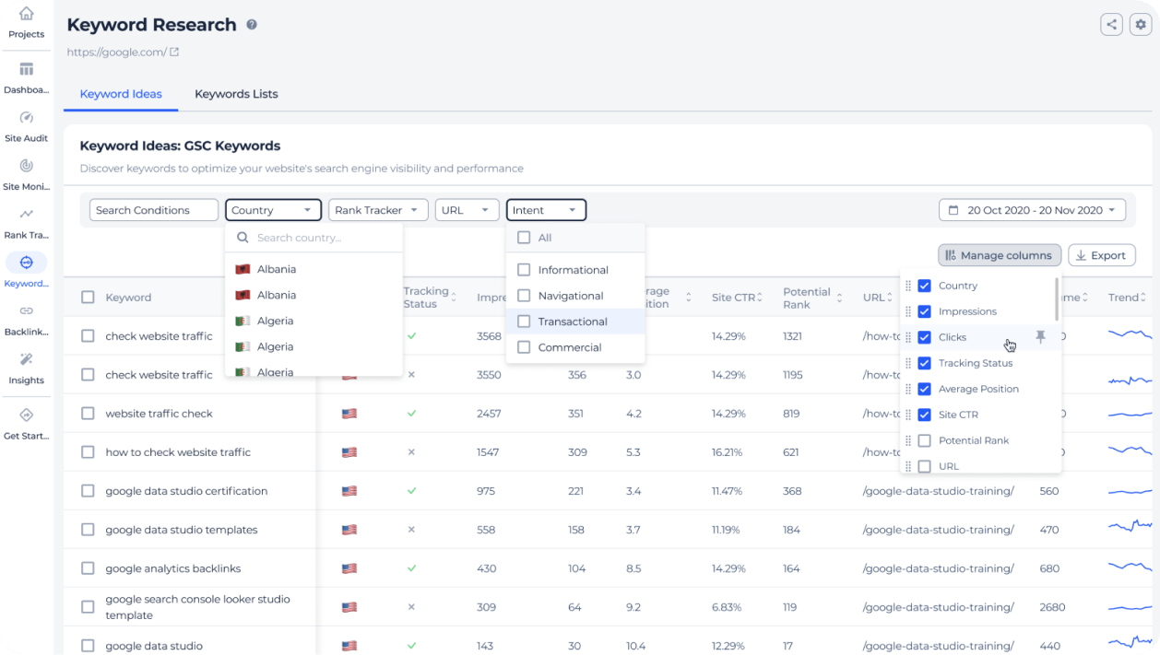Click Tracking Status label in columns list

976,363
